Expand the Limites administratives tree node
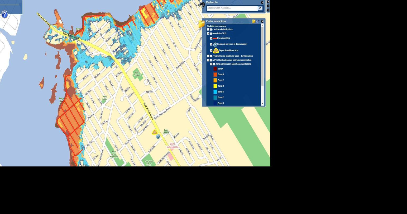Image resolution: width=407 pixels, height=214 pixels. click(x=211, y=29)
